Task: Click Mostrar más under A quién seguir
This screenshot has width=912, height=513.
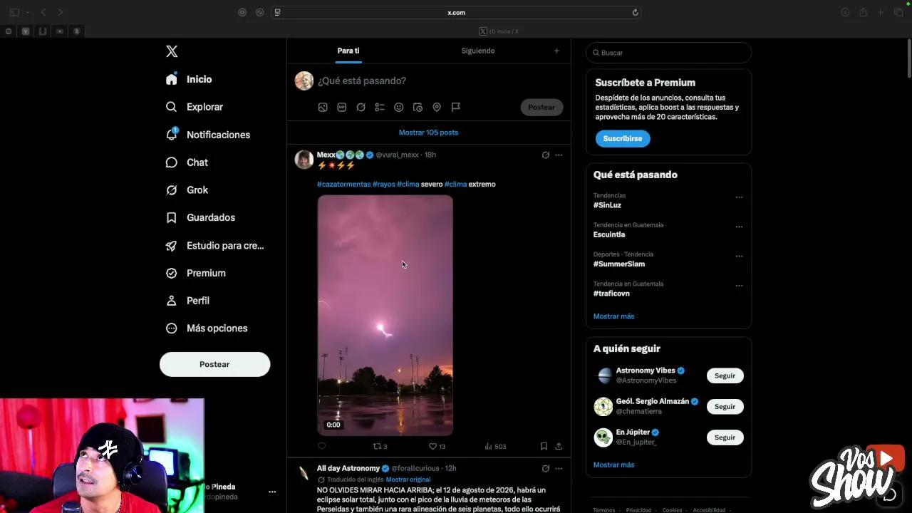Action: (x=613, y=465)
